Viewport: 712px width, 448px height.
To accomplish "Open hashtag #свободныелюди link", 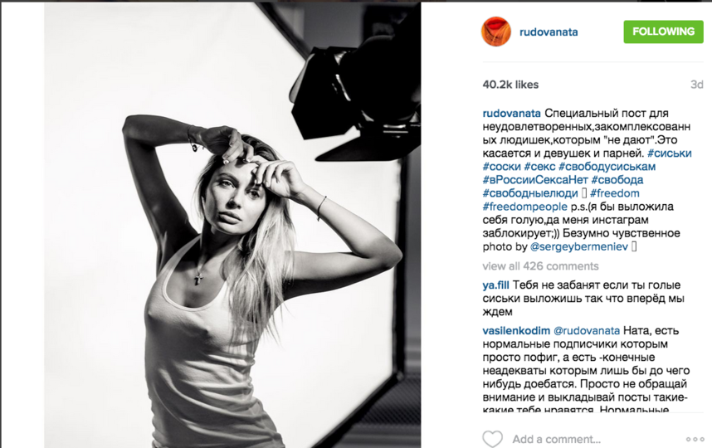I will click(530, 193).
